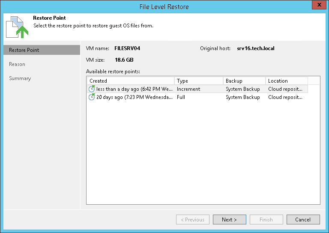This screenshot has width=329, height=233.
Task: Click restore point icon for Full row
Action: coord(92,97)
